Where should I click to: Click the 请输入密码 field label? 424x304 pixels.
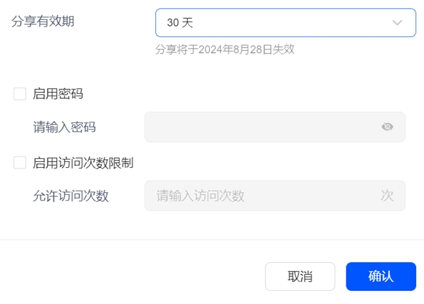65,127
